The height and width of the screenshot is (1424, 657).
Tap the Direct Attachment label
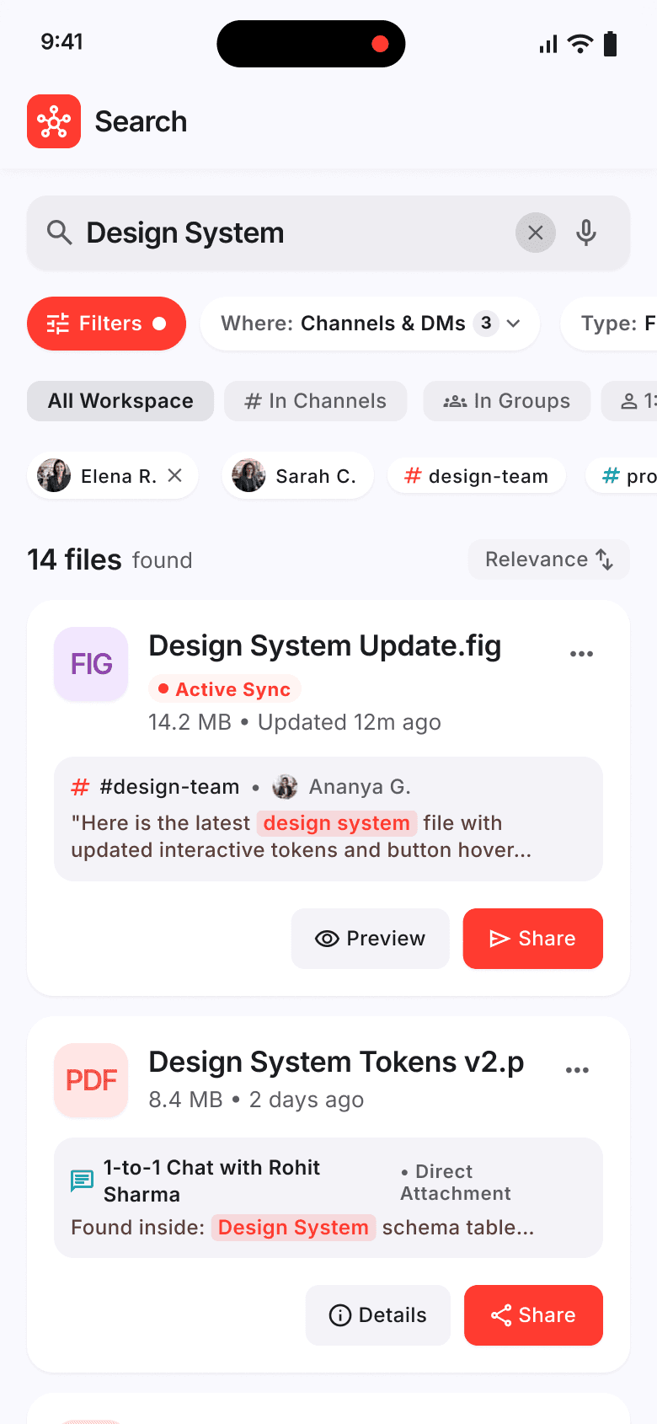pyautogui.click(x=456, y=1182)
